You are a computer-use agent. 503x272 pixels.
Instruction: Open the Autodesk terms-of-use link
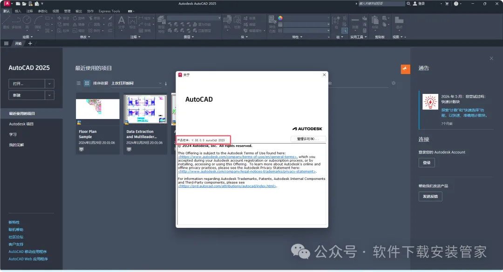click(x=238, y=157)
